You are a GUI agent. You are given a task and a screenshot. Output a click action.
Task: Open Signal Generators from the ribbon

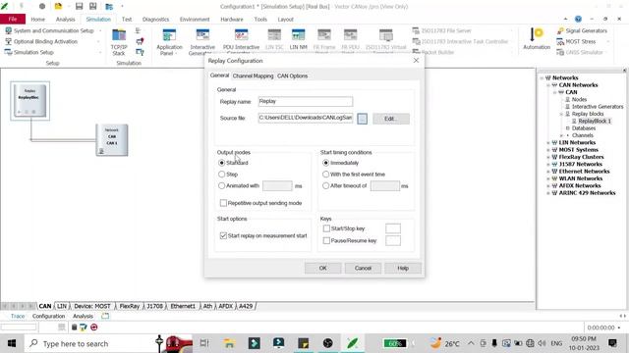(x=582, y=30)
